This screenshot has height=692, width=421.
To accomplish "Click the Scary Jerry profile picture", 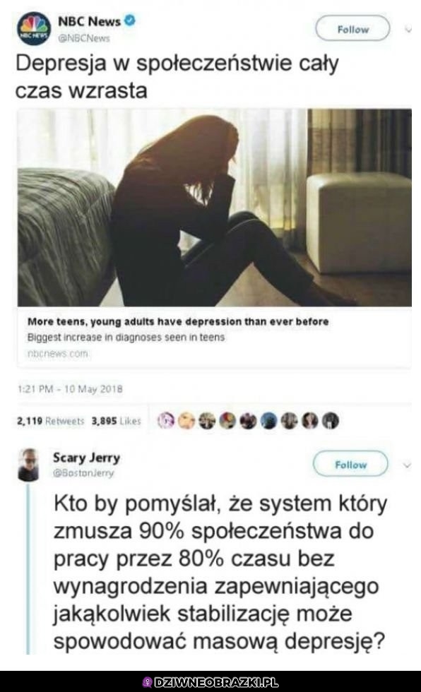I will [x=28, y=465].
